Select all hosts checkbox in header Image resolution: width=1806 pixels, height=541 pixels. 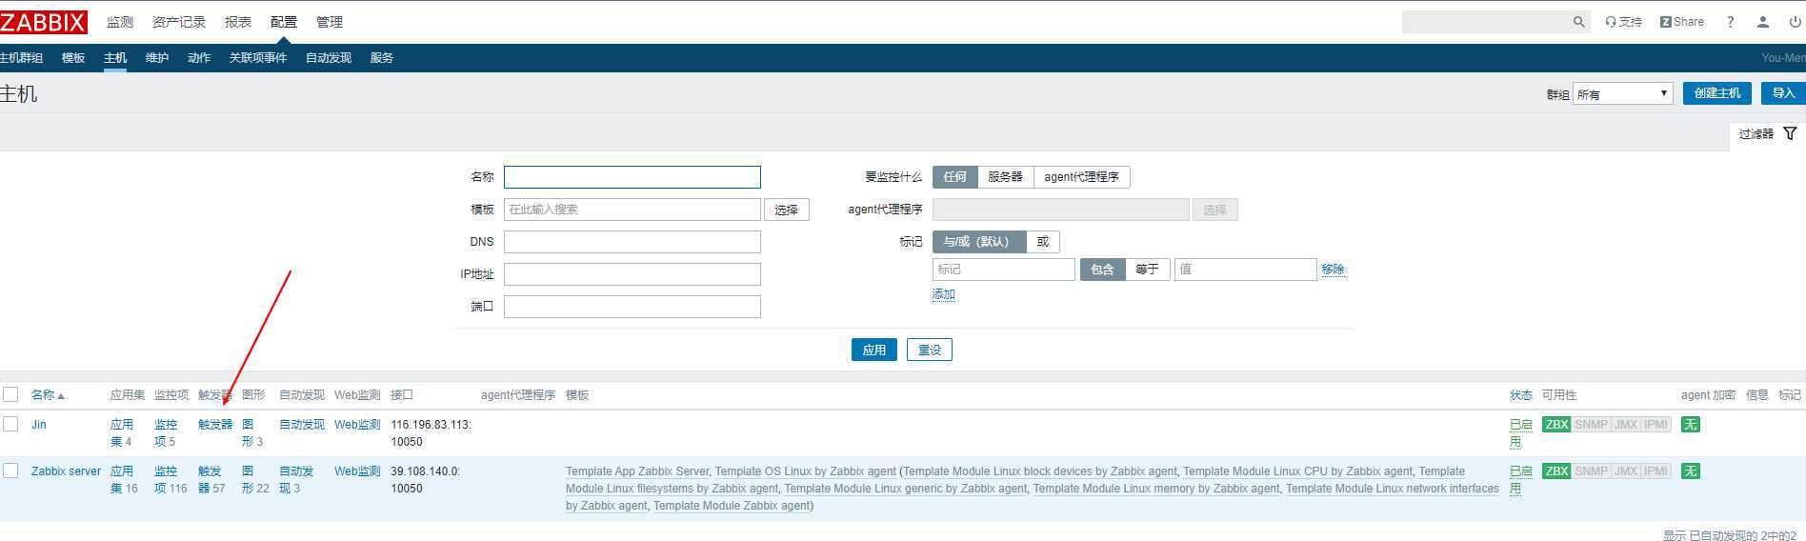(10, 394)
